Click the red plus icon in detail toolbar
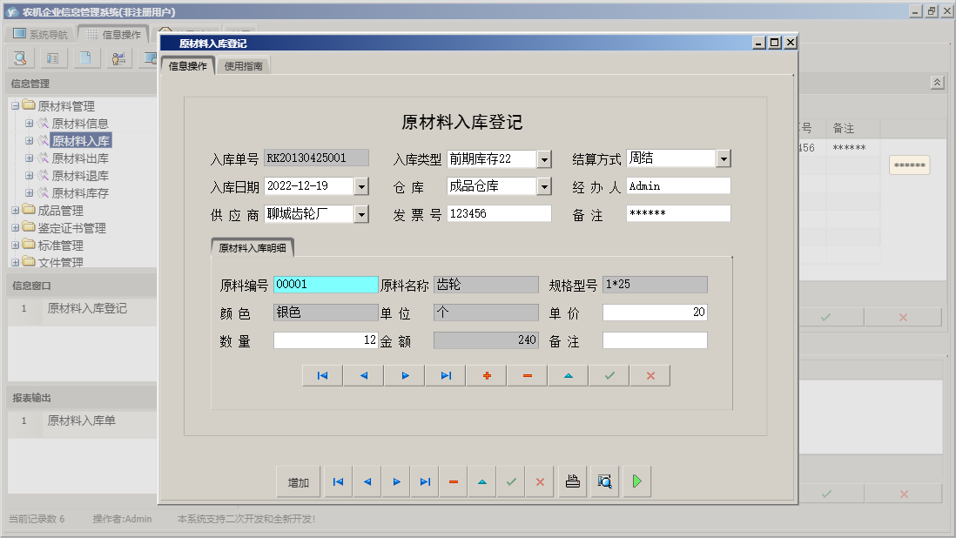Image resolution: width=956 pixels, height=538 pixels. (x=487, y=375)
